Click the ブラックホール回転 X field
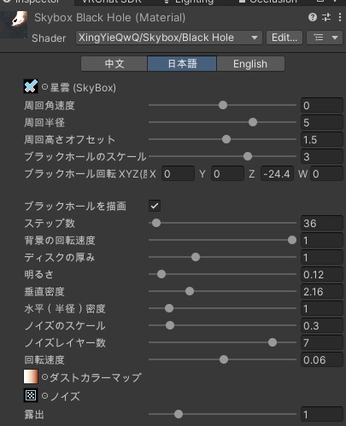Image resolution: width=346 pixels, height=426 pixels. pos(178,173)
